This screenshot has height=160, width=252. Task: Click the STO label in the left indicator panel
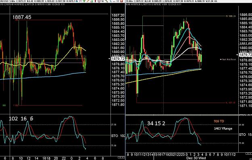[115, 136]
